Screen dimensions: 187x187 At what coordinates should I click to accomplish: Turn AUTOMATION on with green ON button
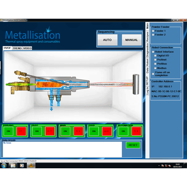click(x=123, y=131)
